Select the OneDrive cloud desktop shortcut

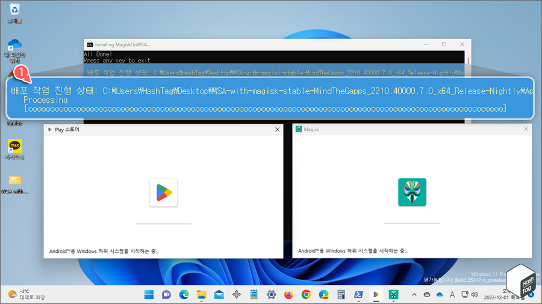[x=14, y=50]
